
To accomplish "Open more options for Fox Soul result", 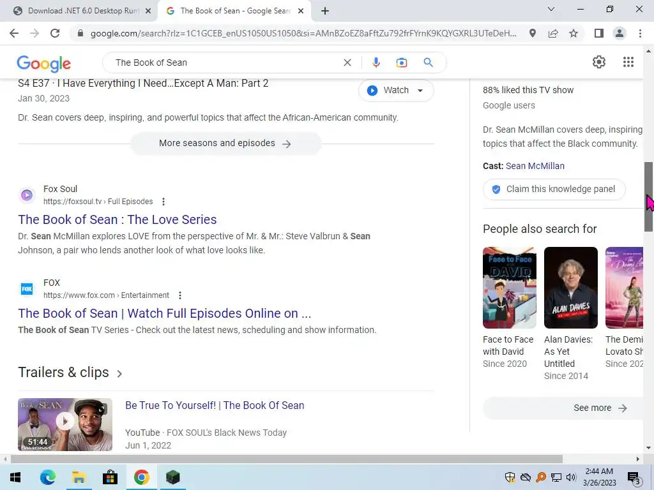I will 163,202.
